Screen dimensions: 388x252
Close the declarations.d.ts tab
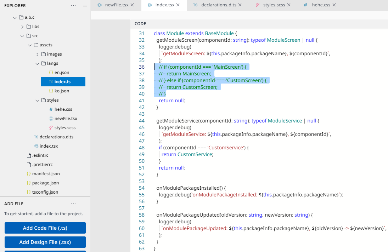pyautogui.click(x=240, y=5)
